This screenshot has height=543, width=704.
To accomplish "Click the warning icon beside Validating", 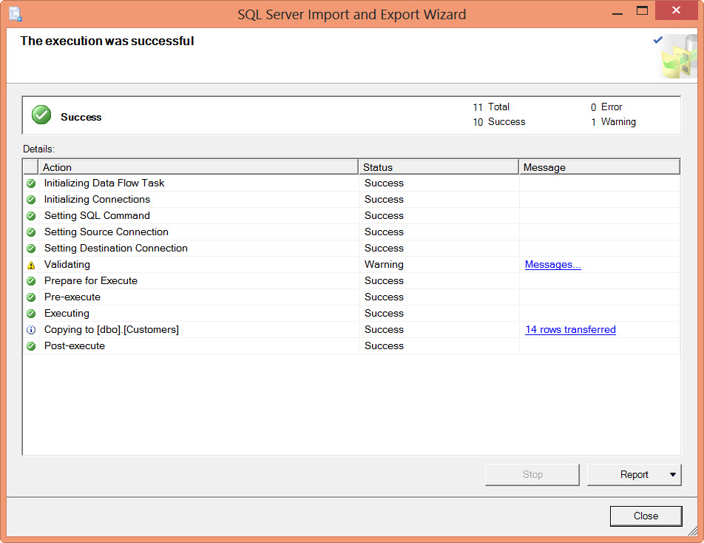I will (31, 265).
